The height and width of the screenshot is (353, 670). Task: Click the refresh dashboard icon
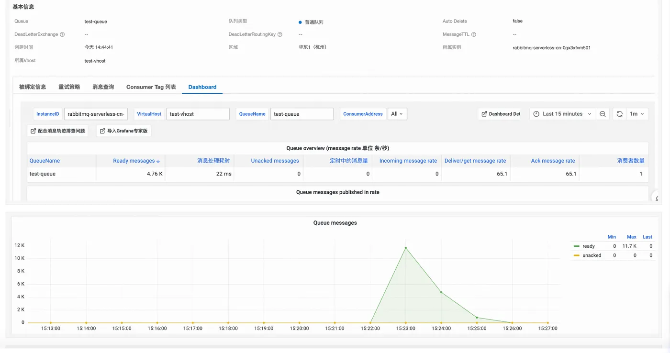[x=619, y=114]
